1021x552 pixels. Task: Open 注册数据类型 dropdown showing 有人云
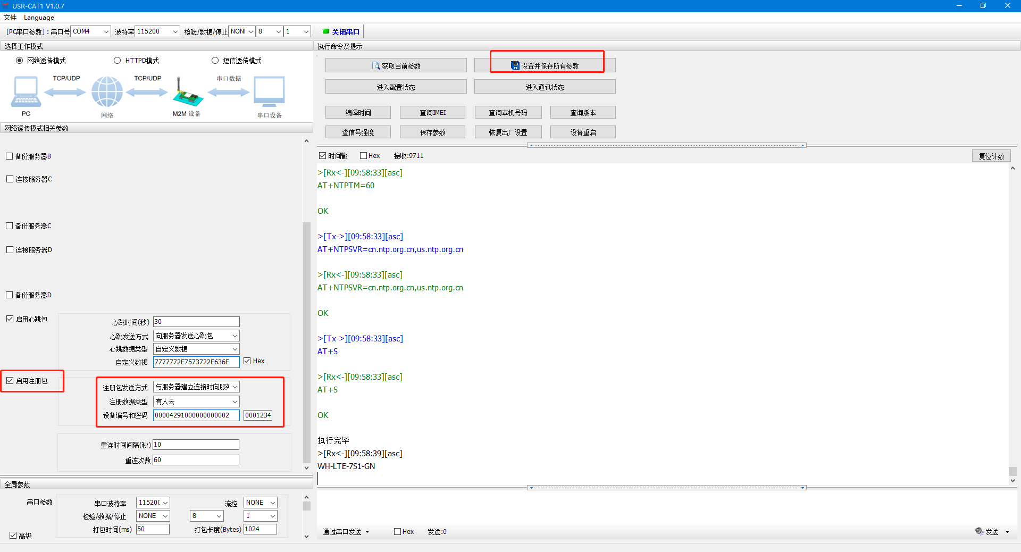click(x=196, y=402)
